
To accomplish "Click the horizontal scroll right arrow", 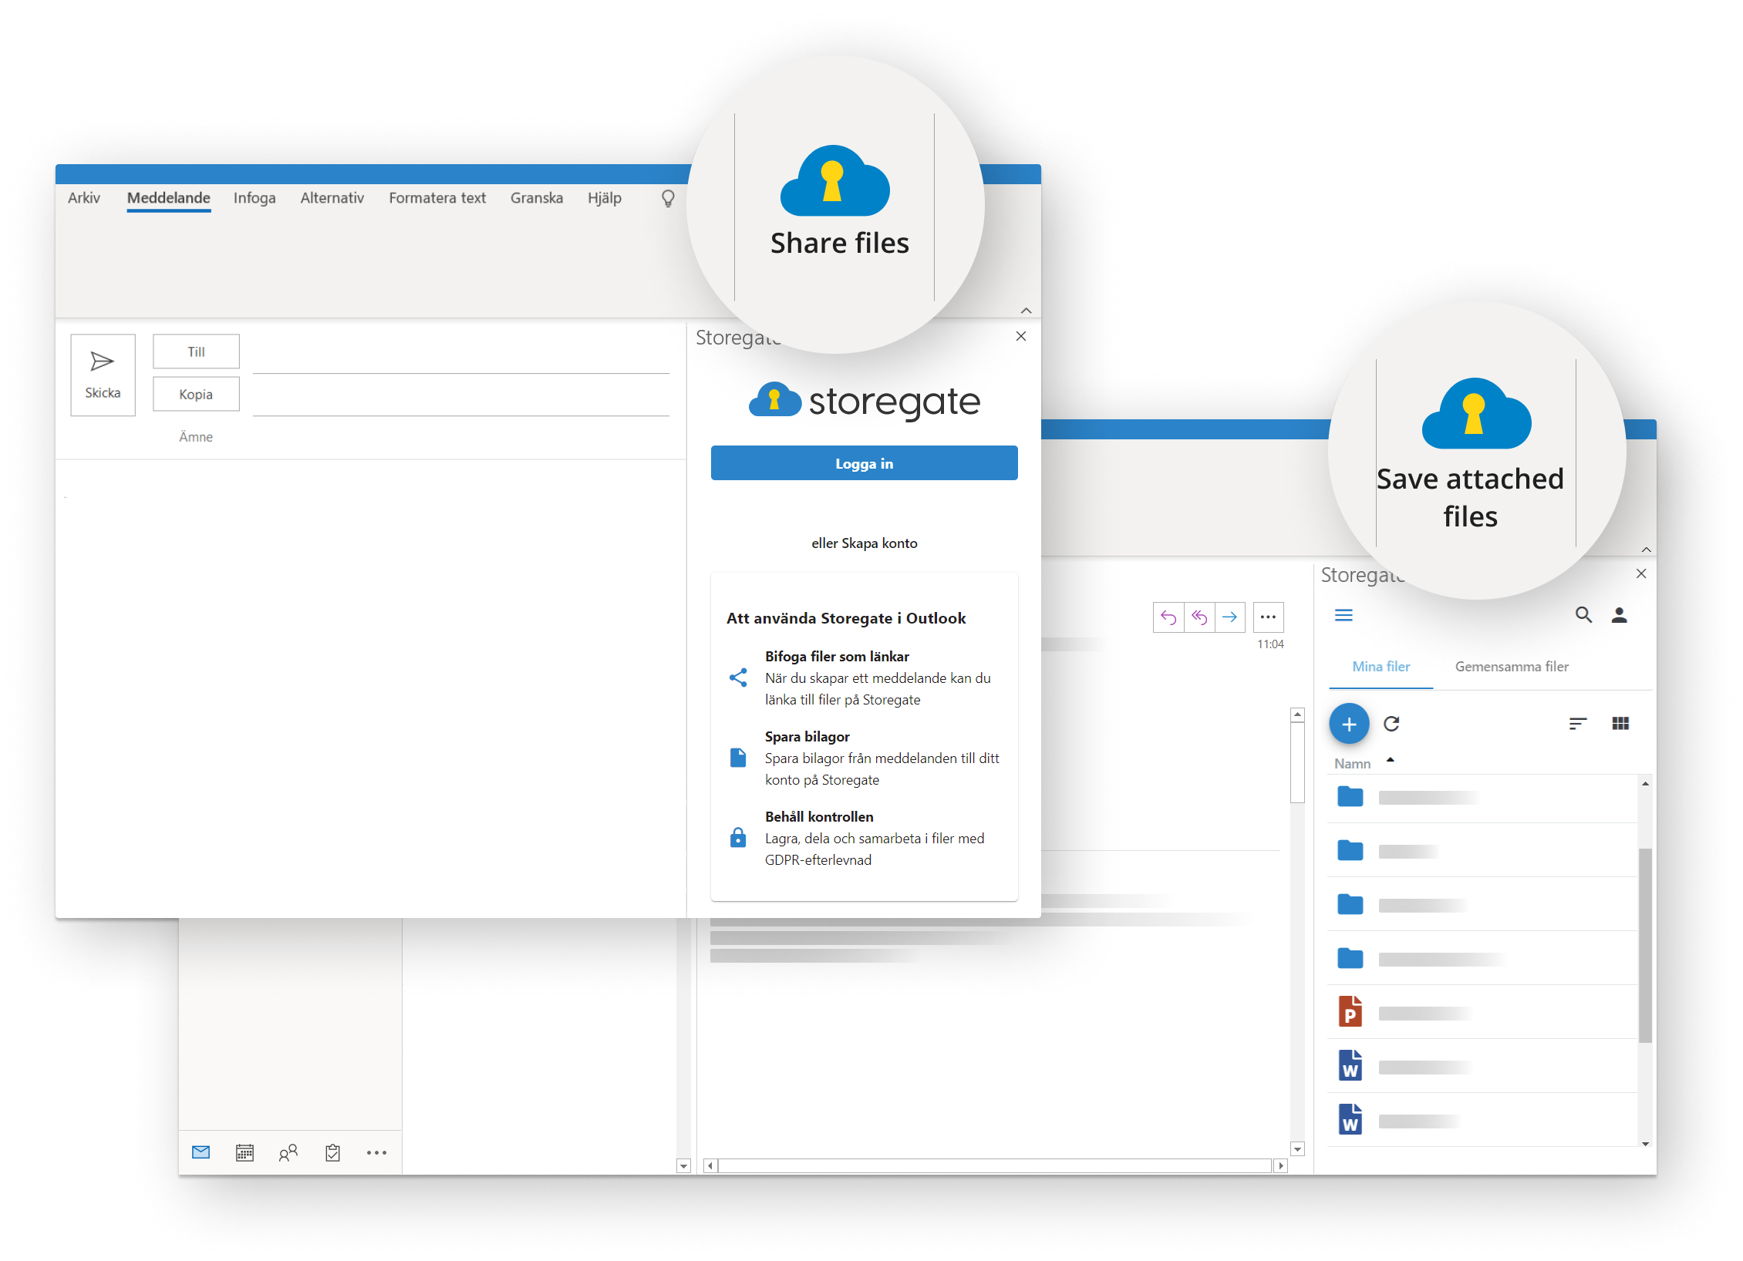I will point(1281,1165).
